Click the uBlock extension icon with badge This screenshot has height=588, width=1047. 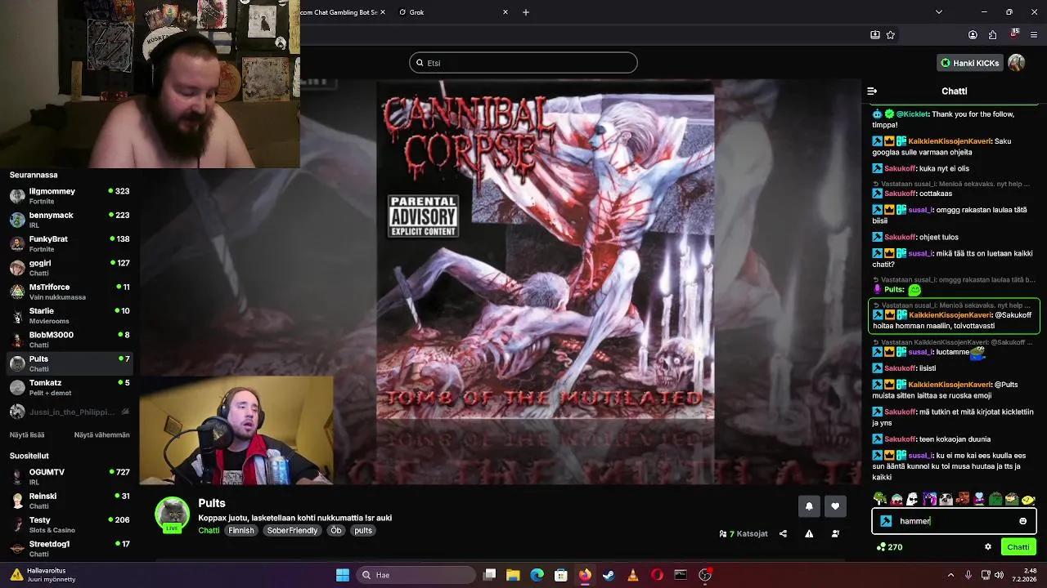1014,35
